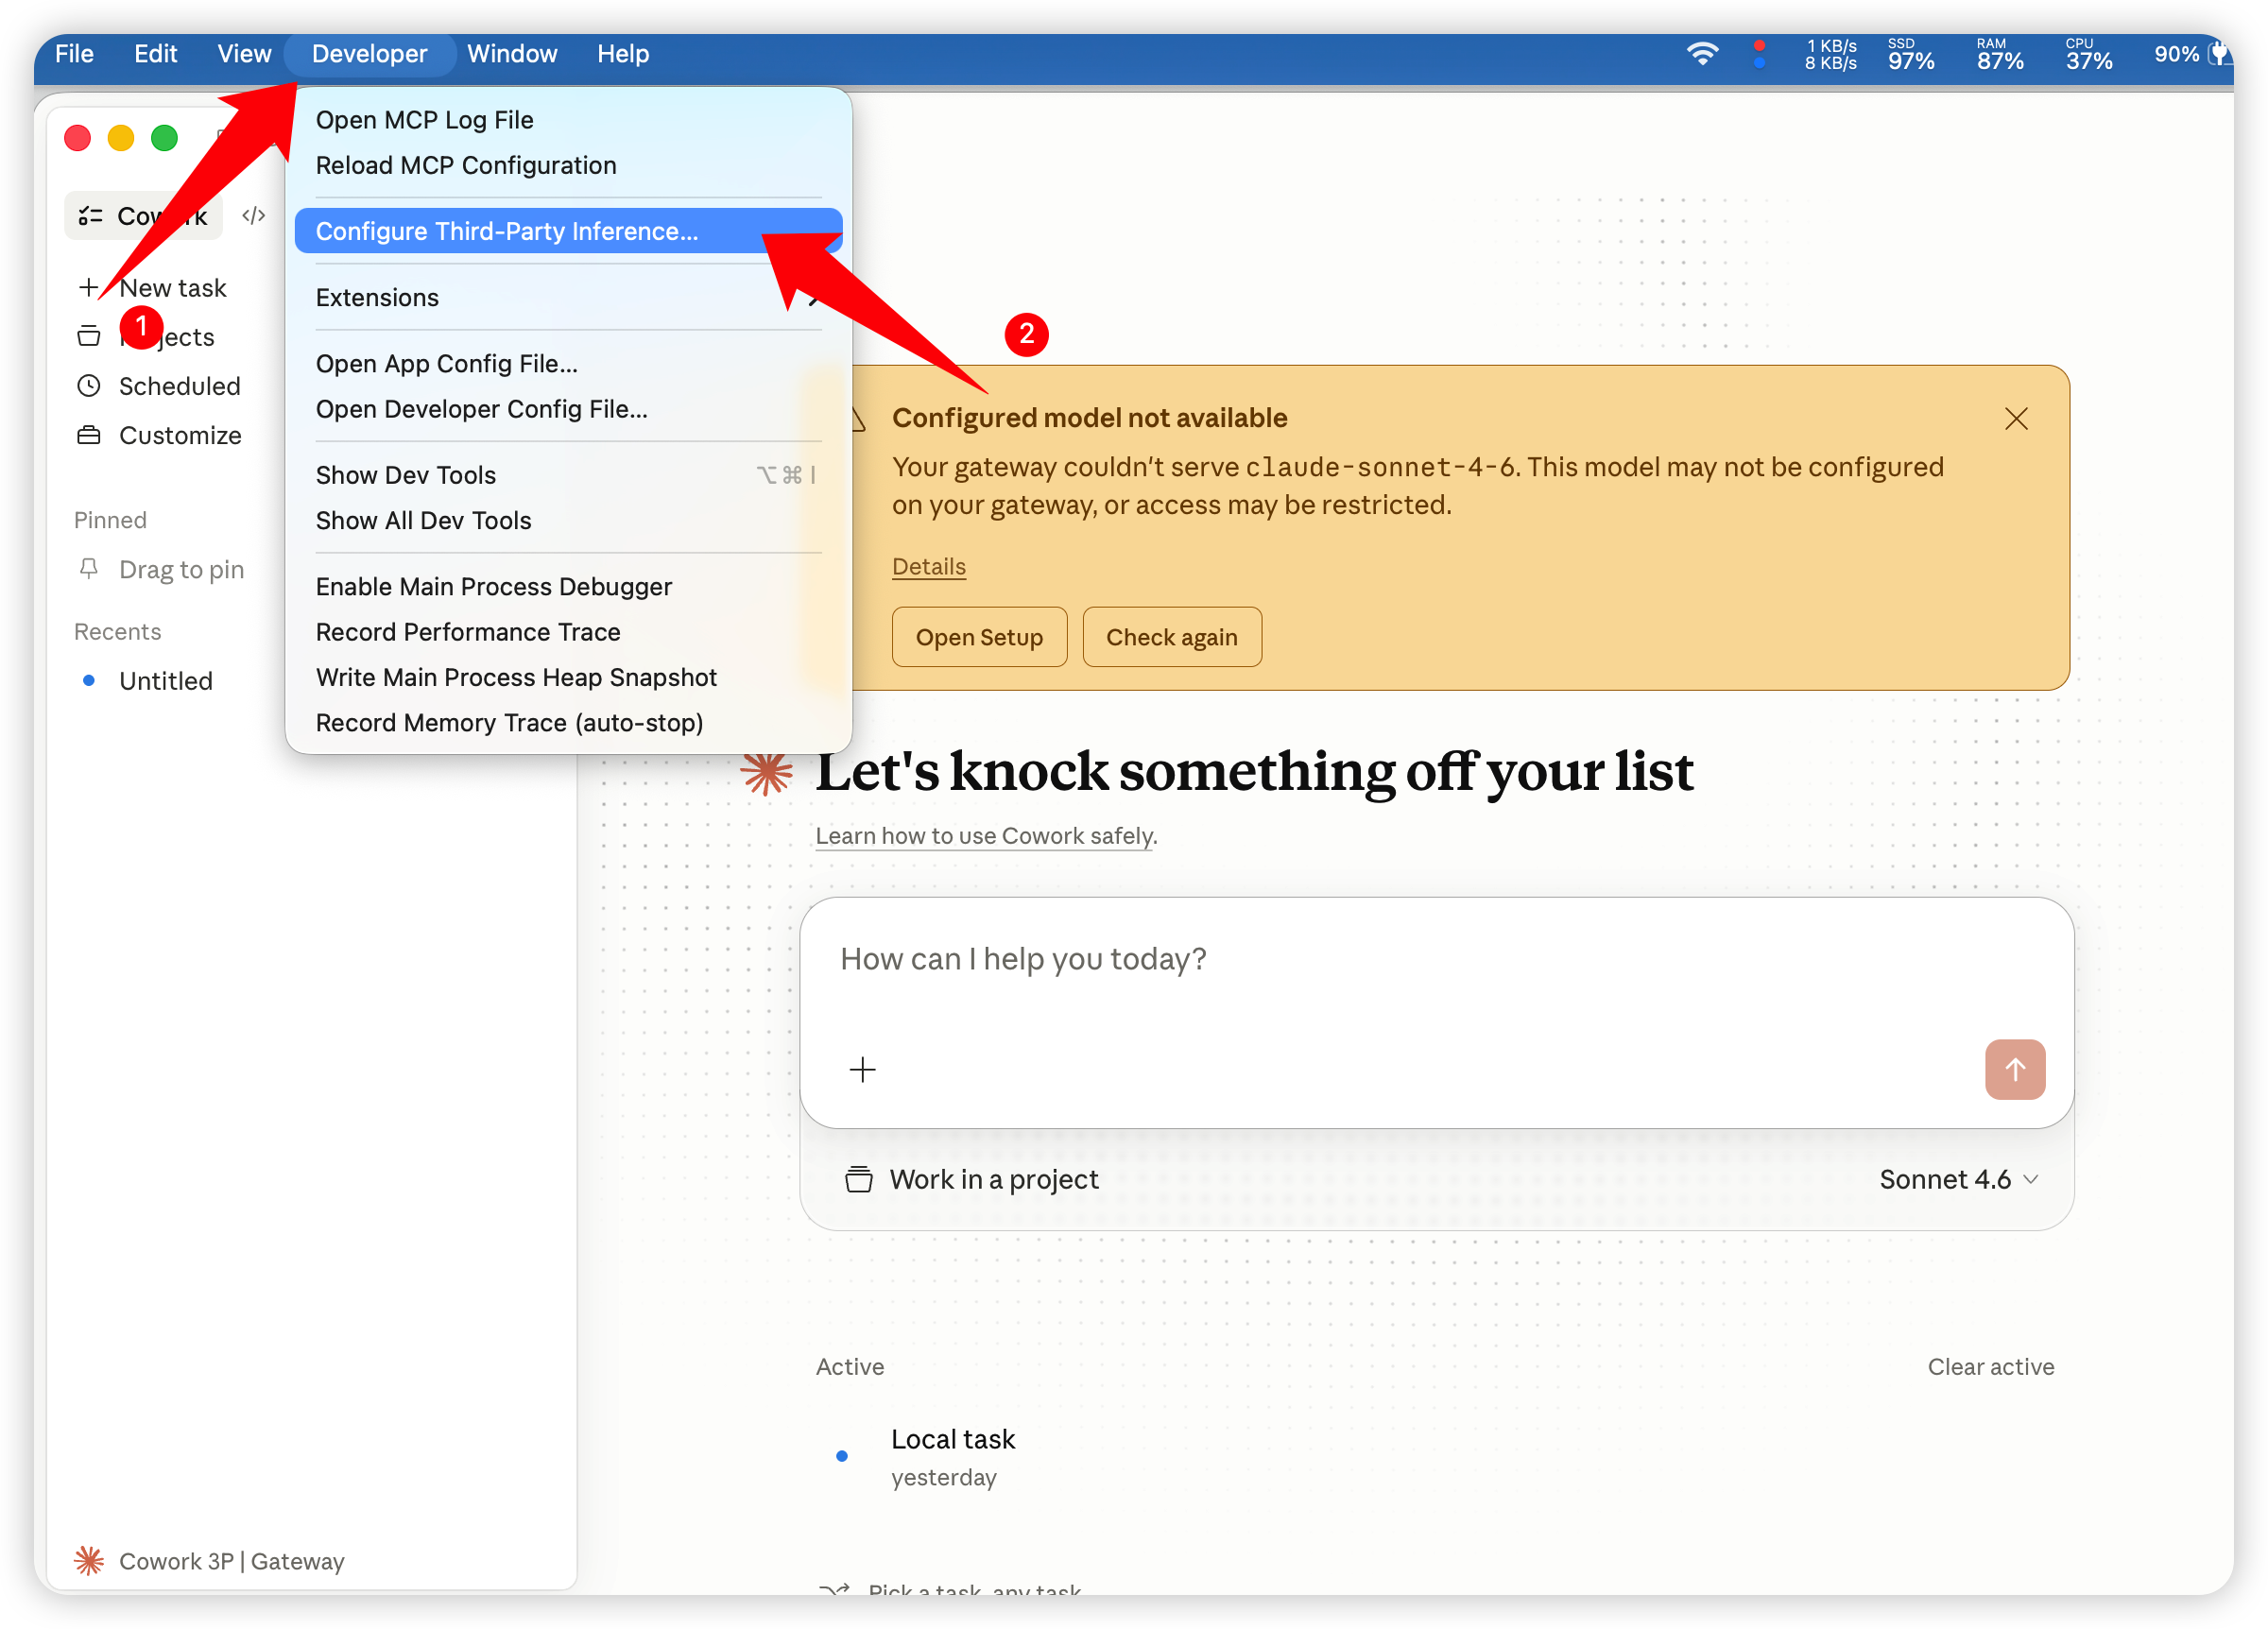This screenshot has height=1629, width=2268.
Task: Click the green fullscreen window button
Action: pos(165,138)
